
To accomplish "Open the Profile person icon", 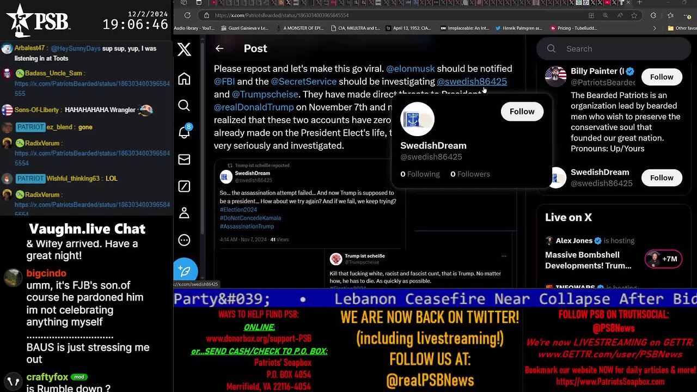I will (x=184, y=213).
